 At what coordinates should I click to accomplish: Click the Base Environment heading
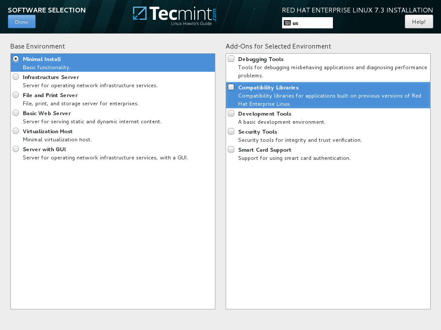37,46
